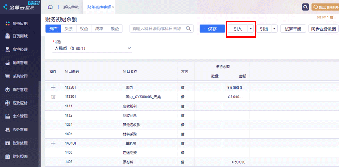This screenshot has width=339, height=167.
Task: Open 委外管理 in the sidebar
Action: pyautogui.click(x=17, y=130)
